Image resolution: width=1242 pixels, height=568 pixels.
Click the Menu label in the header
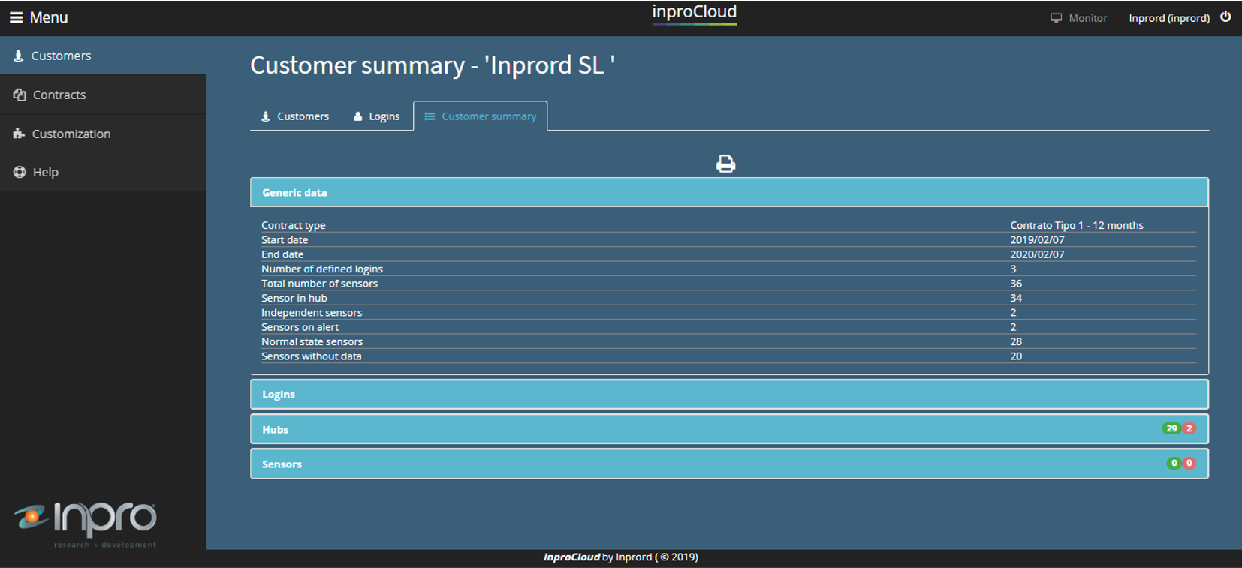coord(49,17)
